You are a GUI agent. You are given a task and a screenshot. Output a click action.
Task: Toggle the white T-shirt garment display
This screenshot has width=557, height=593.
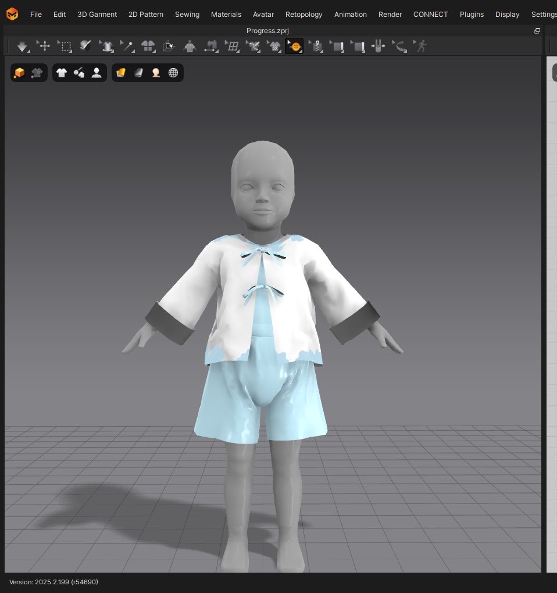(x=61, y=73)
